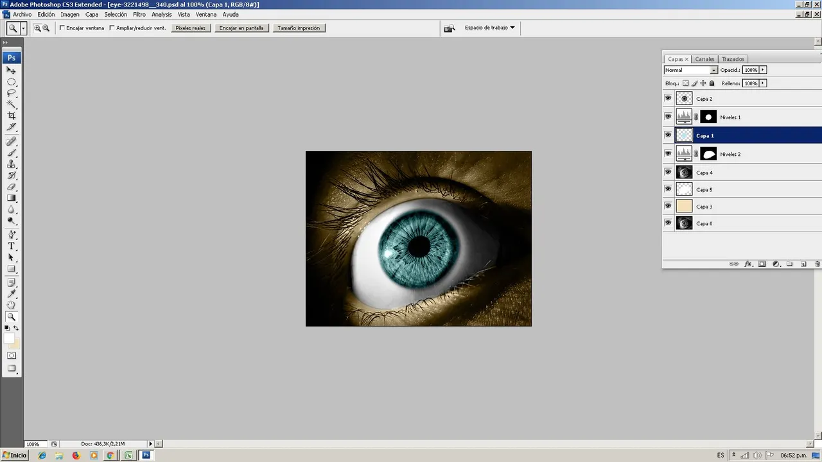Select the Dodge tool
Image resolution: width=822 pixels, height=462 pixels.
pos(12,221)
